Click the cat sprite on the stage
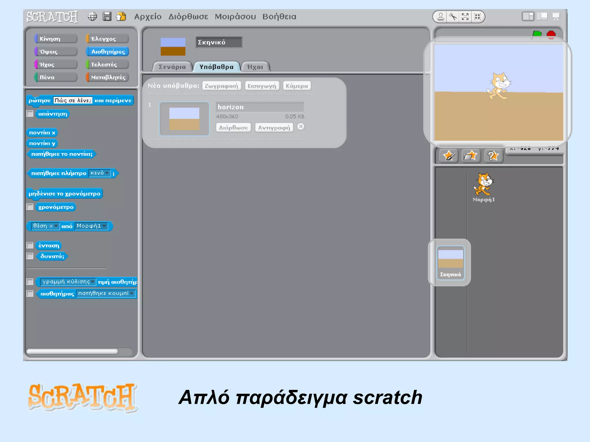590x442 pixels. point(500,85)
